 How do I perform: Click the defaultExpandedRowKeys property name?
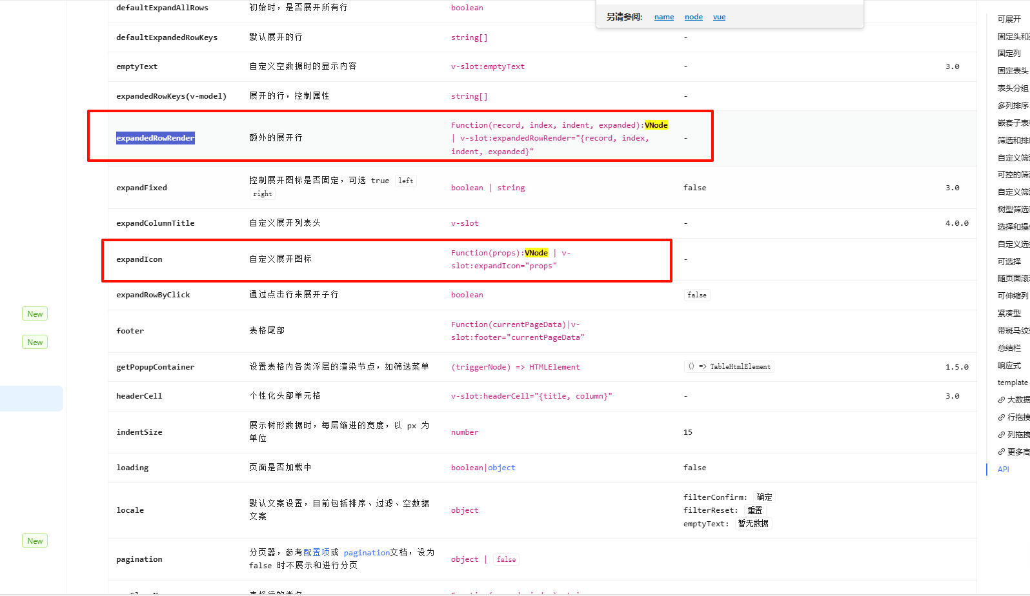[167, 37]
